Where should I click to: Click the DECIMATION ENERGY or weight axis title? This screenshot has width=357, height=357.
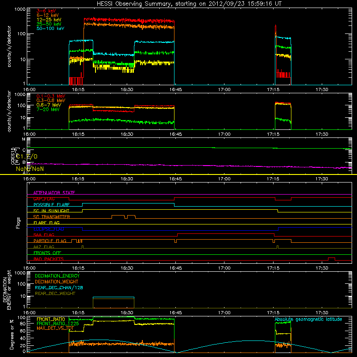7,290
